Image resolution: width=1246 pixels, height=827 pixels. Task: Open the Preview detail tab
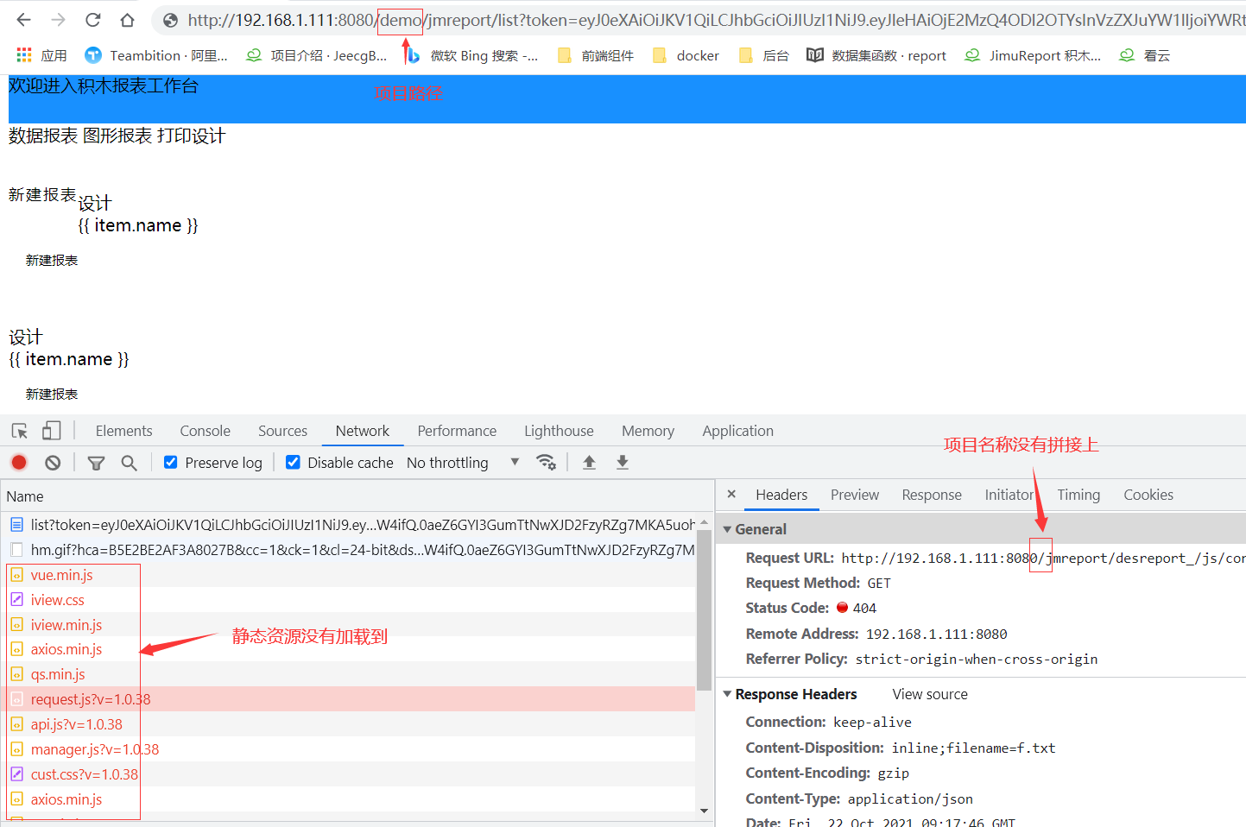click(x=855, y=495)
